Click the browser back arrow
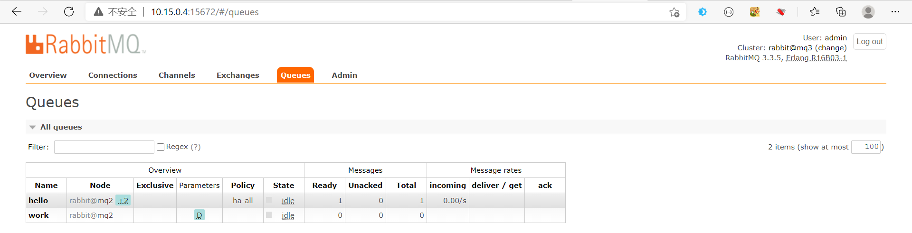This screenshot has width=912, height=233. pos(17,12)
